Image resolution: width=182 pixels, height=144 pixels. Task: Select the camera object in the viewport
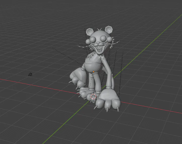[30, 74]
